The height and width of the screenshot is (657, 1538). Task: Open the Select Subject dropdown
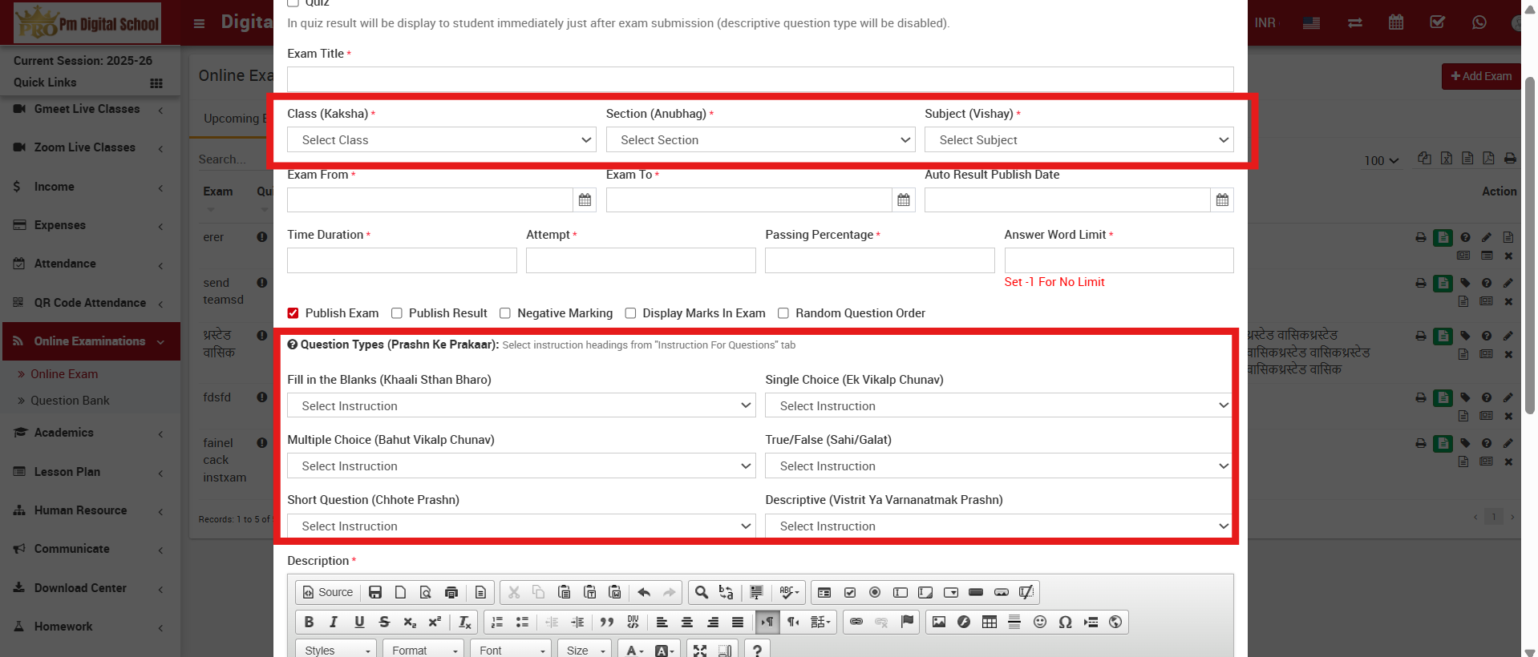point(1078,140)
